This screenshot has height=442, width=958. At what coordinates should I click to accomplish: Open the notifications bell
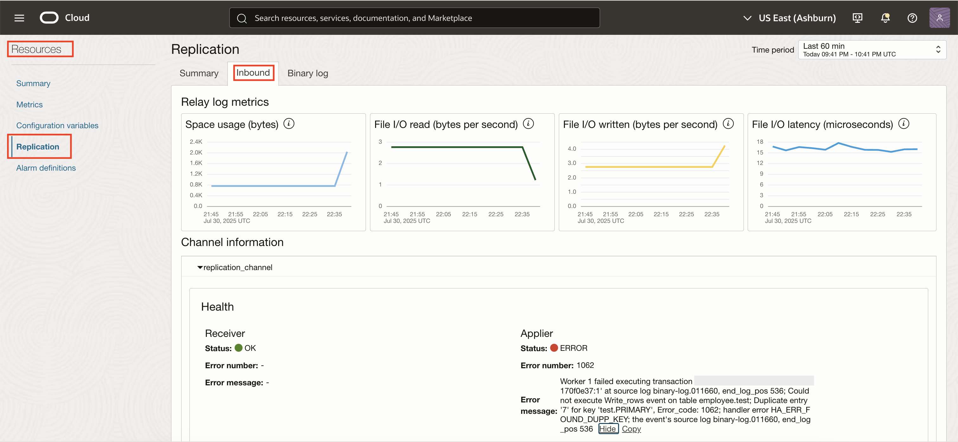(885, 17)
